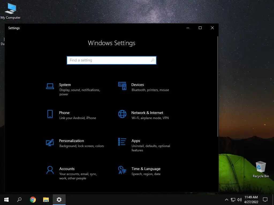Click the 'Link your Android, iPhone' description
The height and width of the screenshot is (205, 274).
78,118
